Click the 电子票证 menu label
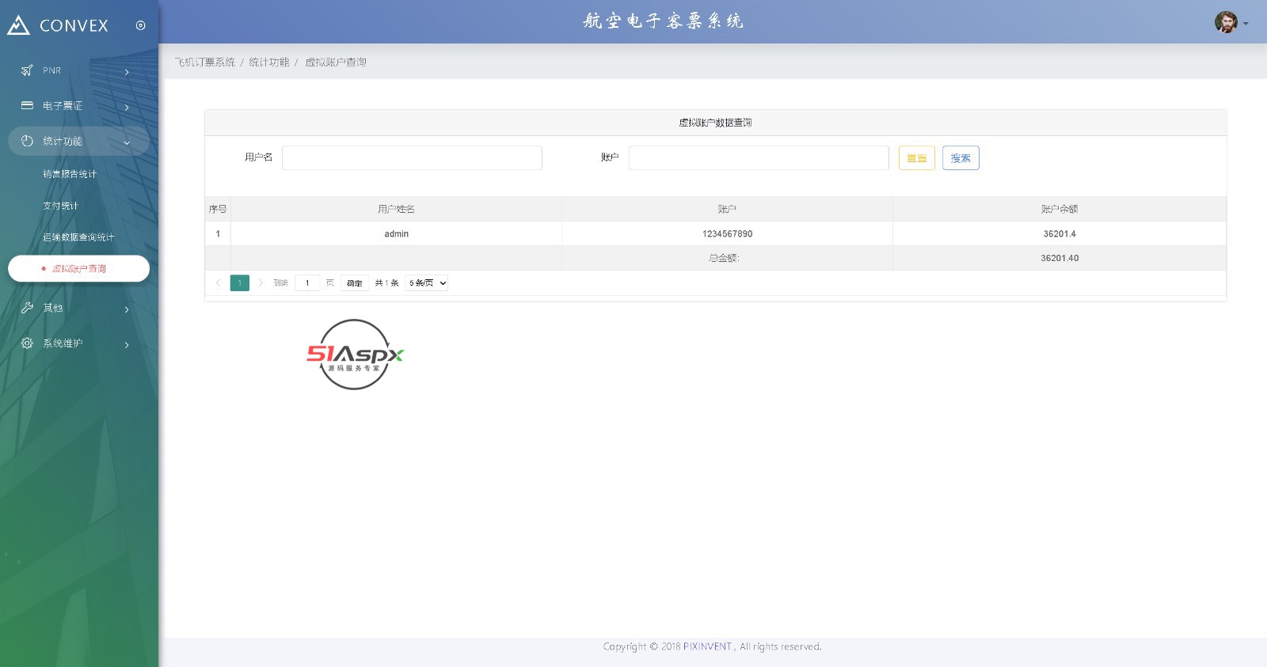Image resolution: width=1267 pixels, height=667 pixels. [x=63, y=105]
